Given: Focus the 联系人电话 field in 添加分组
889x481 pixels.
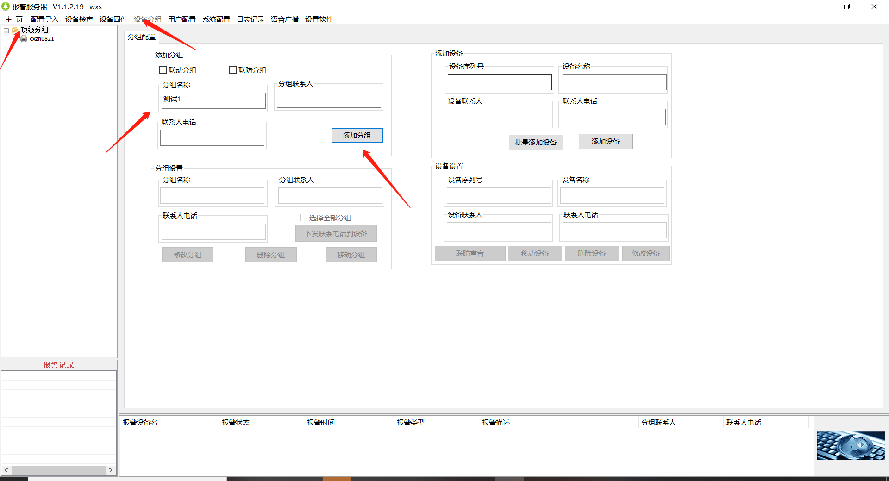Looking at the screenshot, I should click(x=212, y=137).
